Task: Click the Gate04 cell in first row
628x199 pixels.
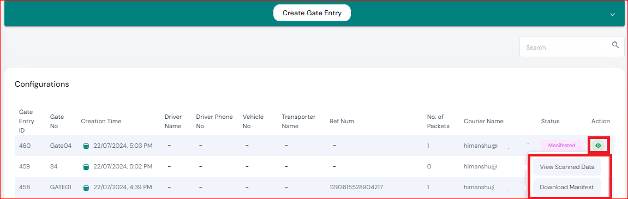Action: tap(61, 146)
